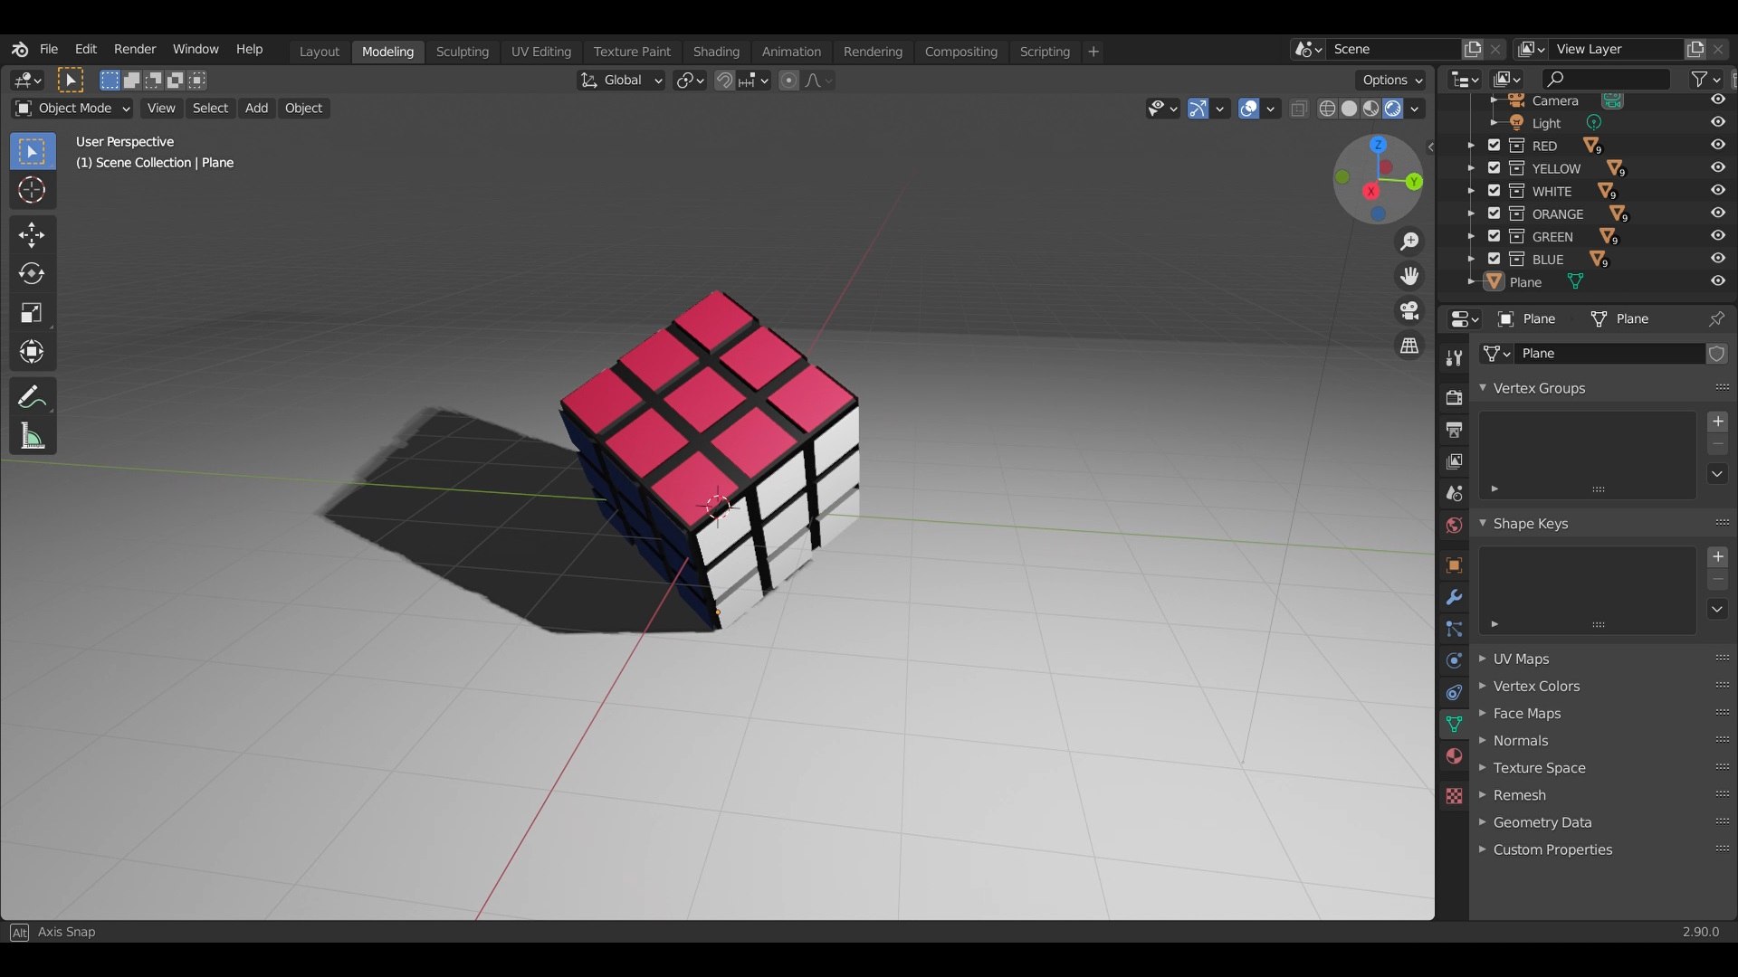This screenshot has height=977, width=1738.
Task: Toggle proportional editing
Action: (788, 81)
